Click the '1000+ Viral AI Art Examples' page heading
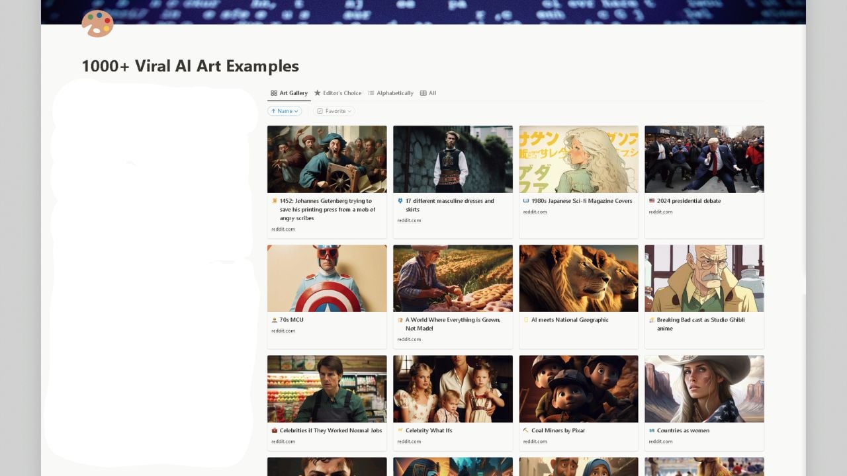The width and height of the screenshot is (847, 476). point(191,66)
